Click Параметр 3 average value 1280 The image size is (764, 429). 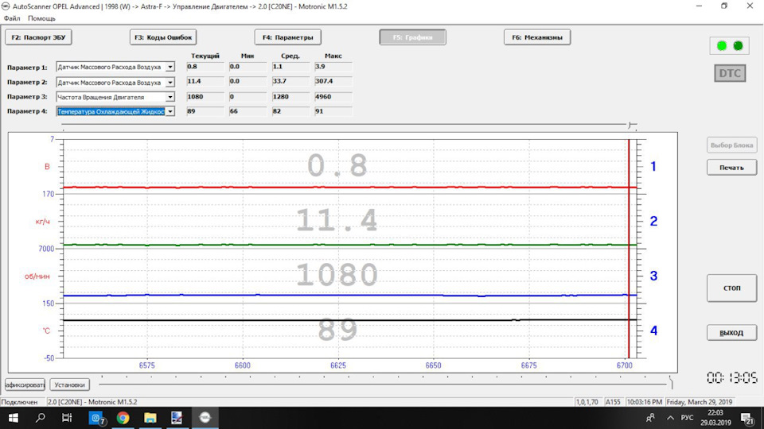290,97
